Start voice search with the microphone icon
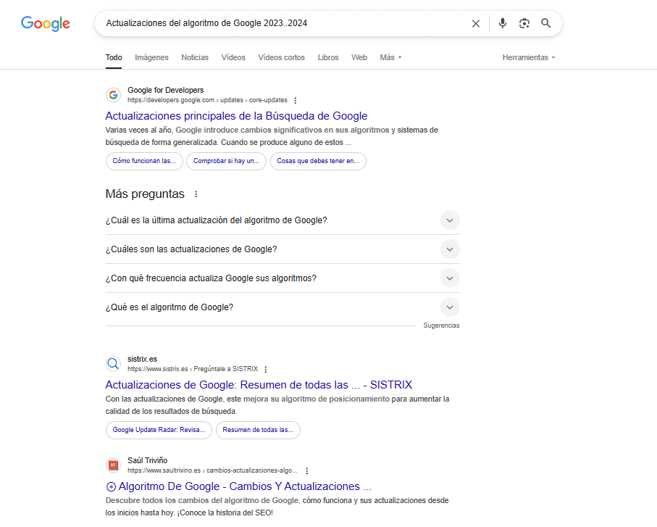This screenshot has width=657, height=527. [503, 23]
